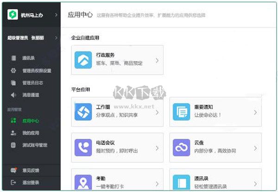Open 管理员日志 in the sidebar
Image resolution: width=278 pixels, height=192 pixels.
point(32,83)
